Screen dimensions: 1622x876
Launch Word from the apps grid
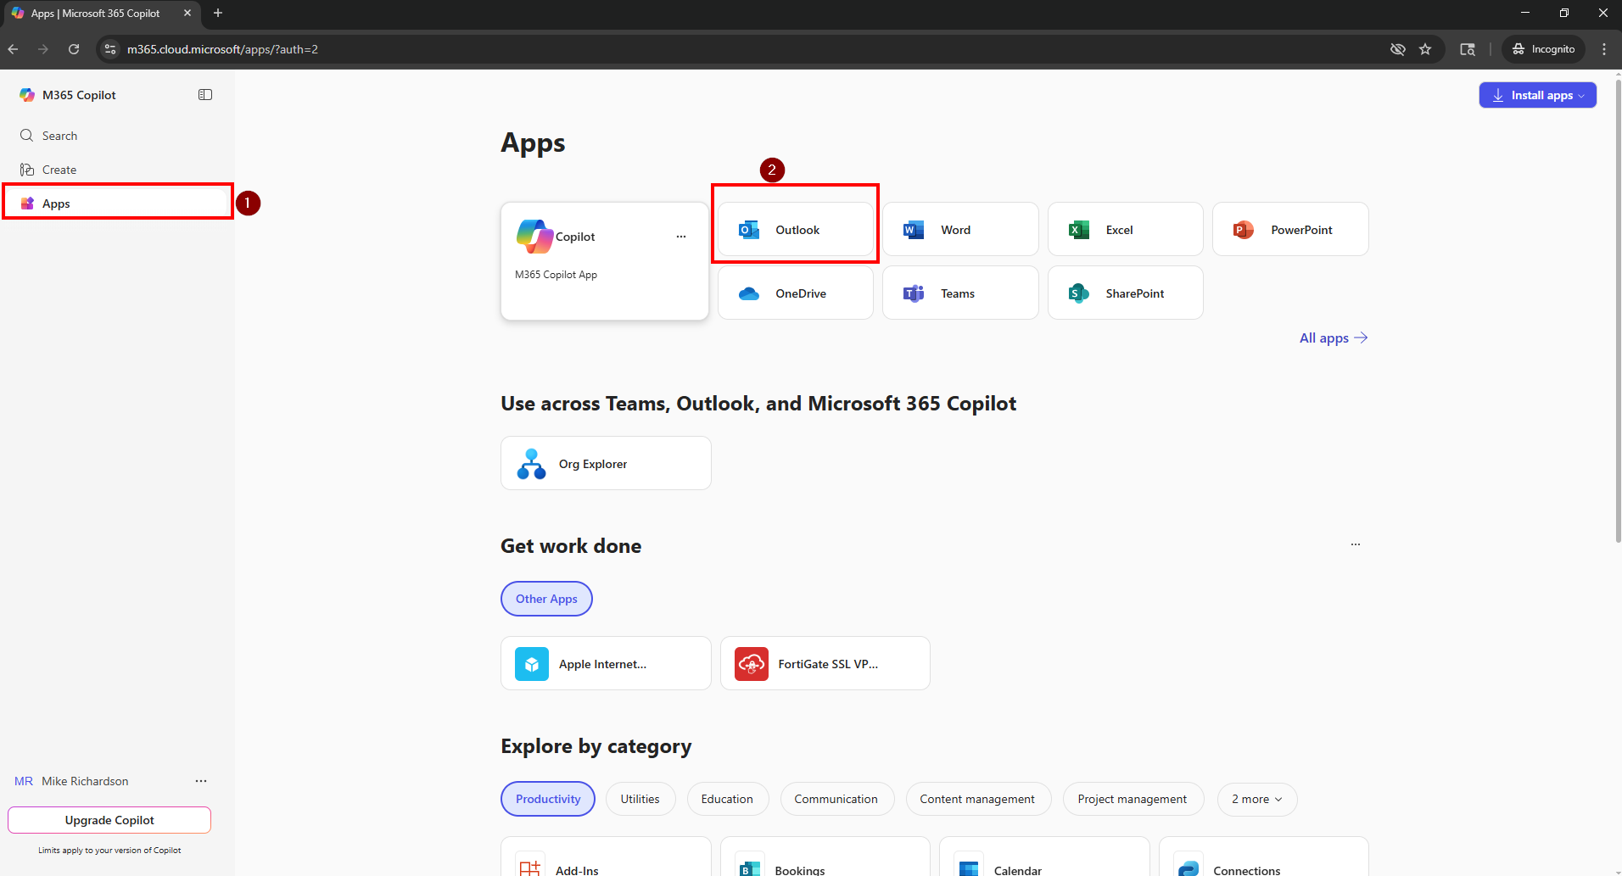tap(960, 230)
